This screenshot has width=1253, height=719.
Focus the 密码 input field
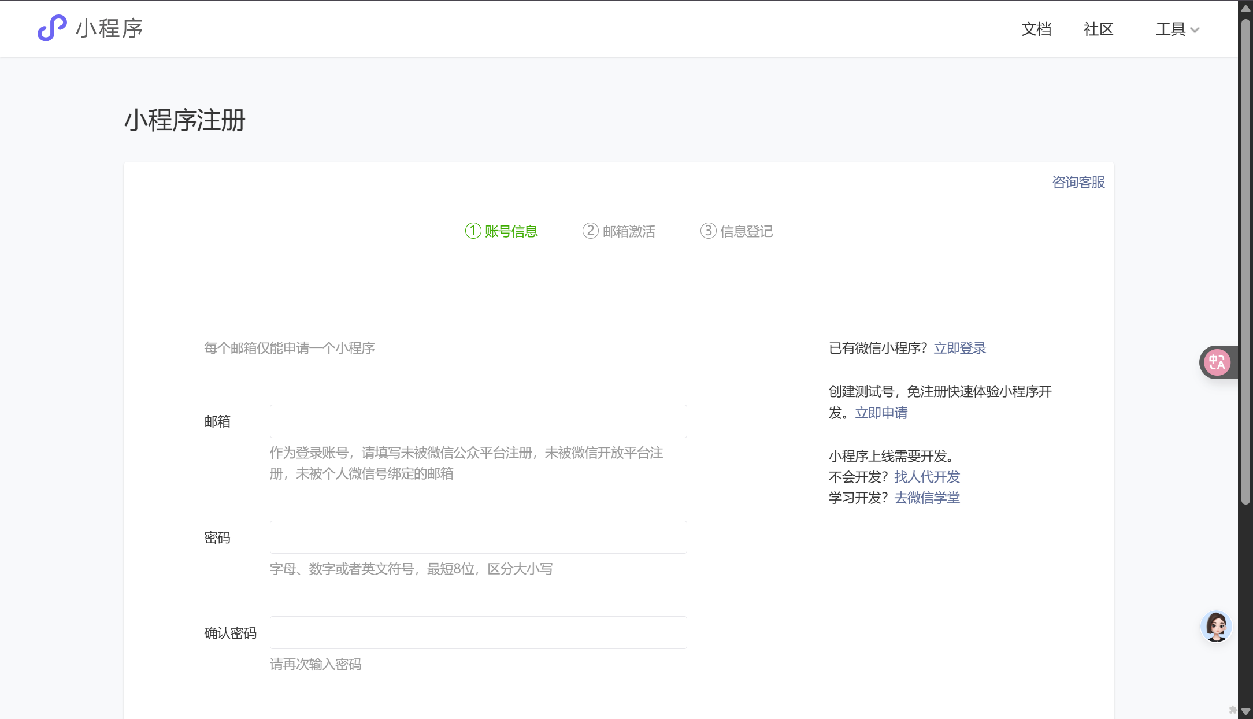click(x=478, y=538)
